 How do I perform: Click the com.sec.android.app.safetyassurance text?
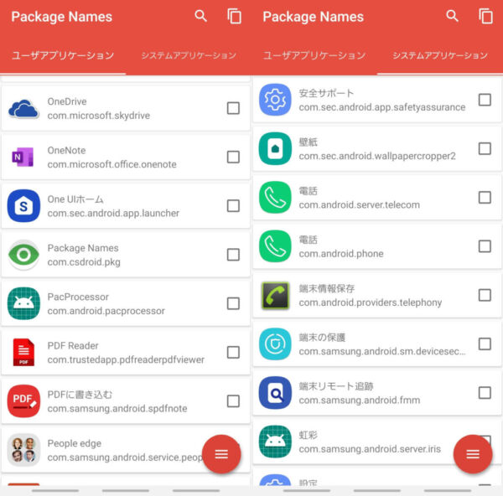pyautogui.click(x=382, y=107)
